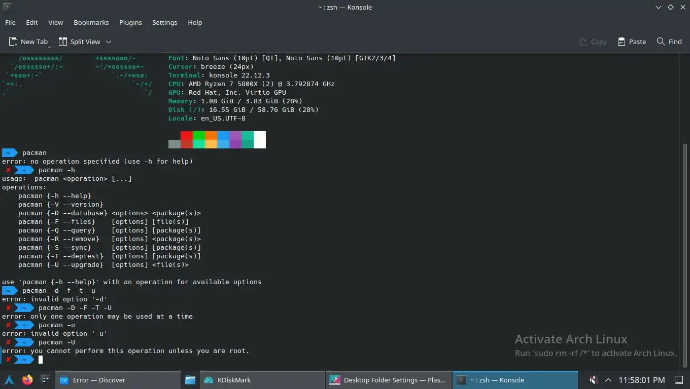Click the system settings taskbar icon
690x389 pixels.
click(x=45, y=379)
